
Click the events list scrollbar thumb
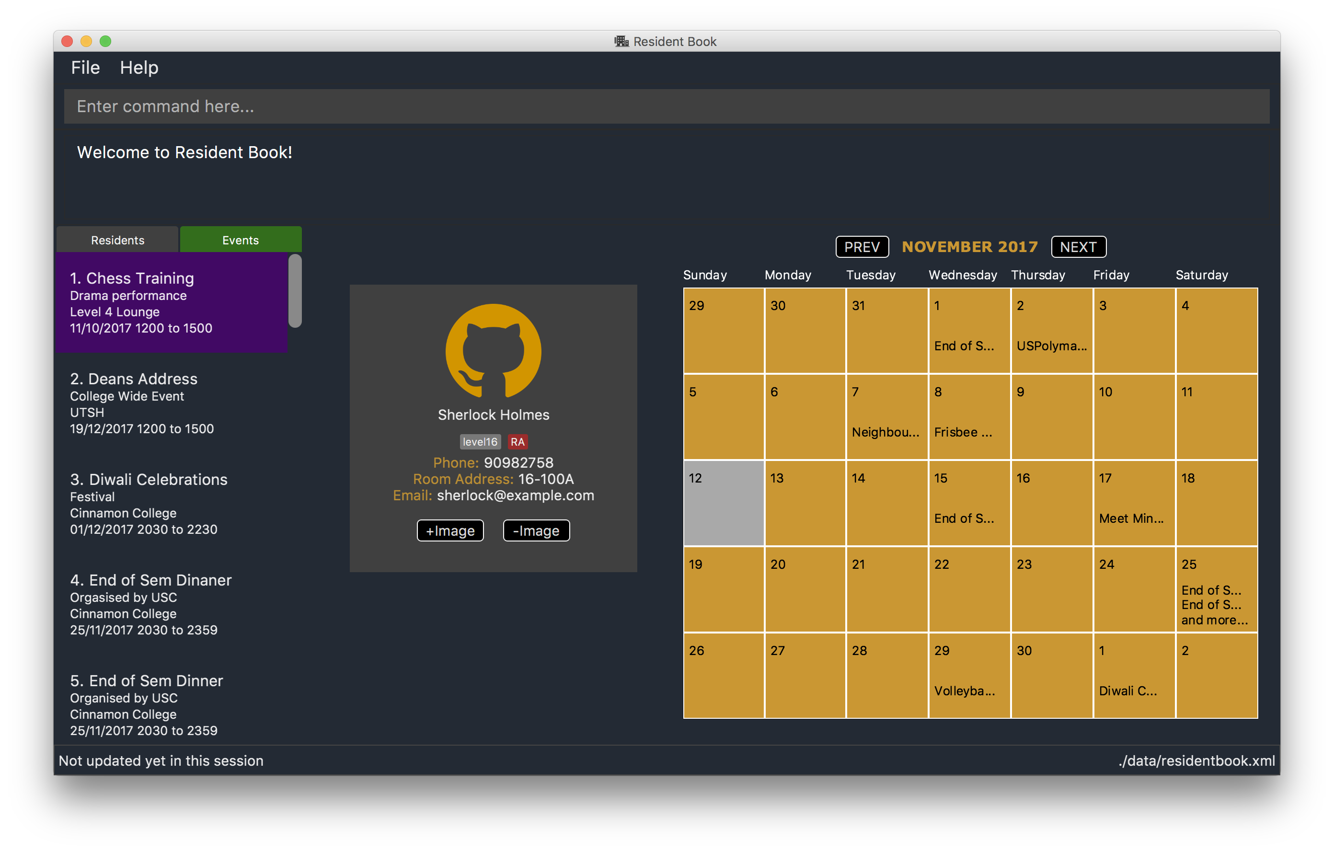[295, 291]
